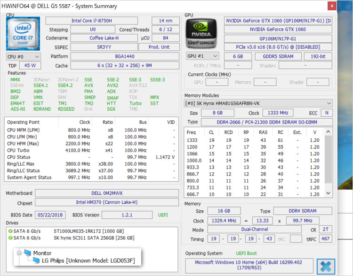Click the Dual-Channel mode field
This screenshot has width=353, height=276.
click(255, 230)
